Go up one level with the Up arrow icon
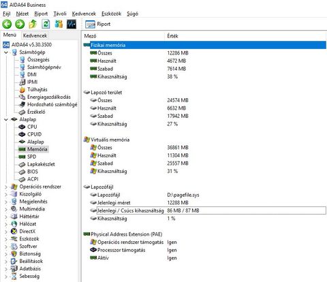 [x=33, y=24]
